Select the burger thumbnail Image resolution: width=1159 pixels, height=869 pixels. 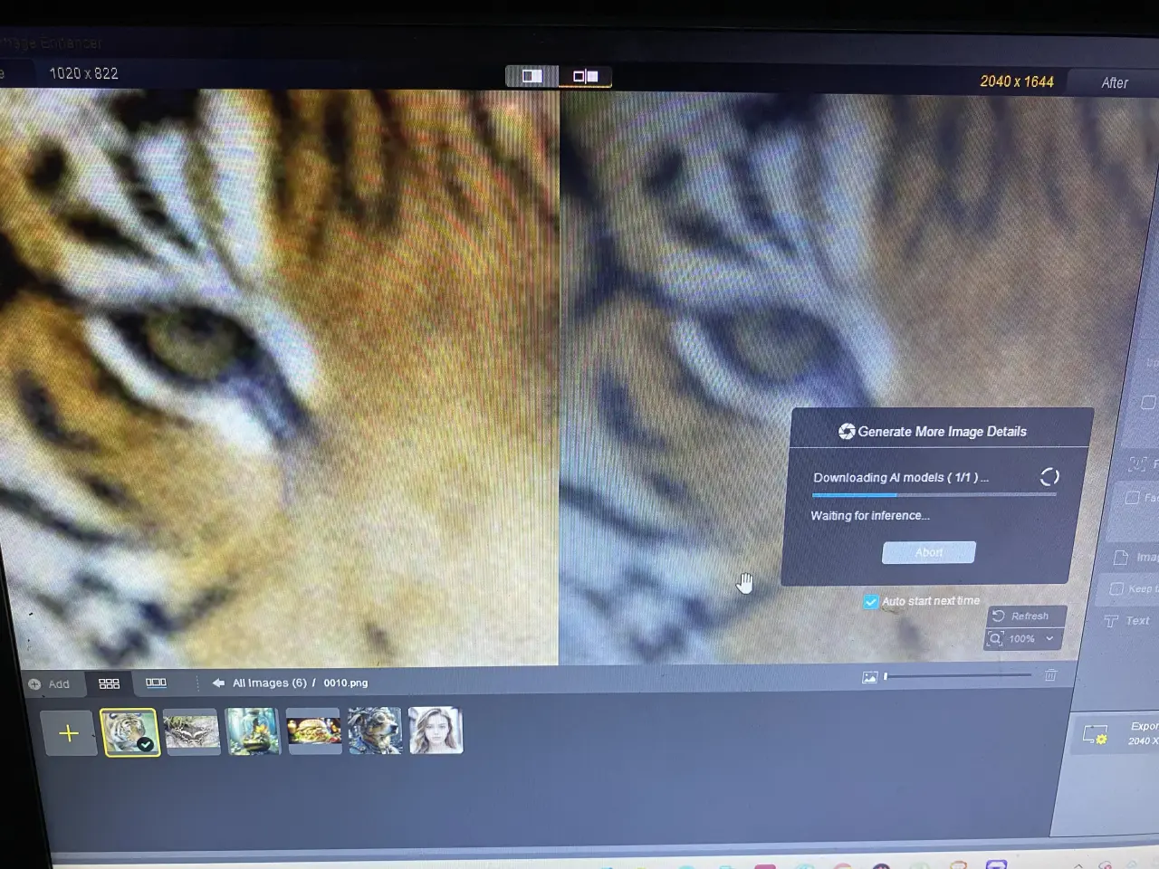point(313,730)
